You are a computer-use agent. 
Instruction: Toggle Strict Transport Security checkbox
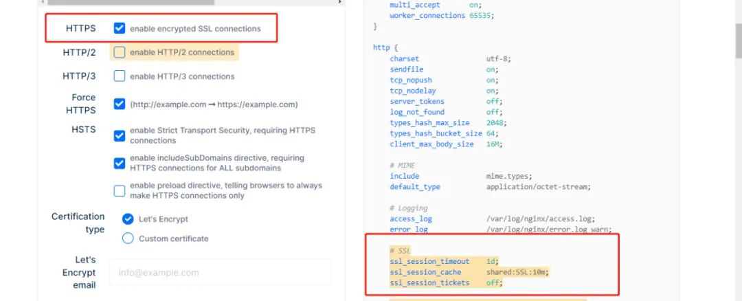(120, 135)
